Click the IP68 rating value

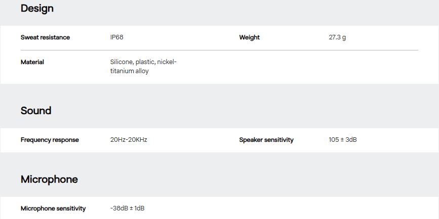click(x=116, y=37)
